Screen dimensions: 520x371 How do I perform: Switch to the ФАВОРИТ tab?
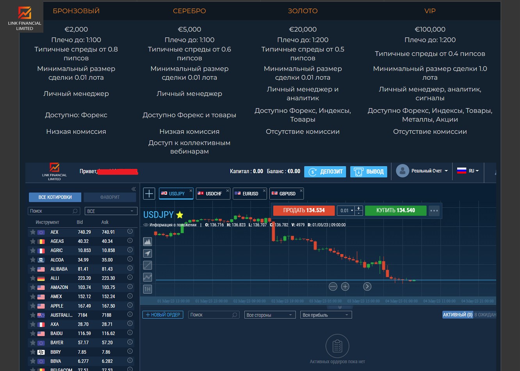pos(110,197)
